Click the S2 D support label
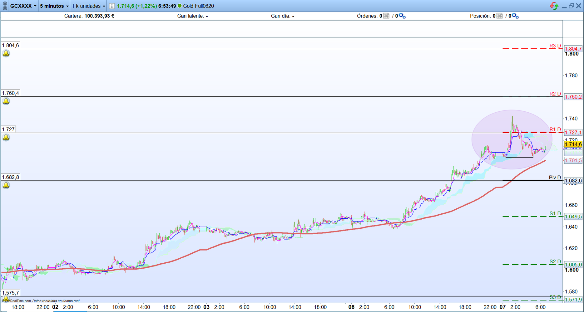 click(x=555, y=262)
